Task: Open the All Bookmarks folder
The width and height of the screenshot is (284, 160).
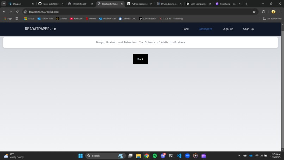Action: tap(272, 18)
